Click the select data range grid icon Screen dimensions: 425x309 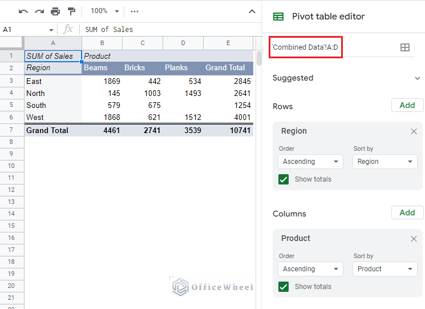[405, 47]
